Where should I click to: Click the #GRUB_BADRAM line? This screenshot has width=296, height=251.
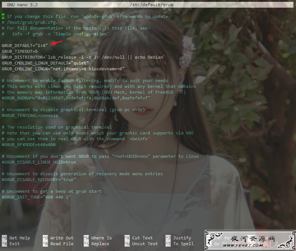click(76, 98)
